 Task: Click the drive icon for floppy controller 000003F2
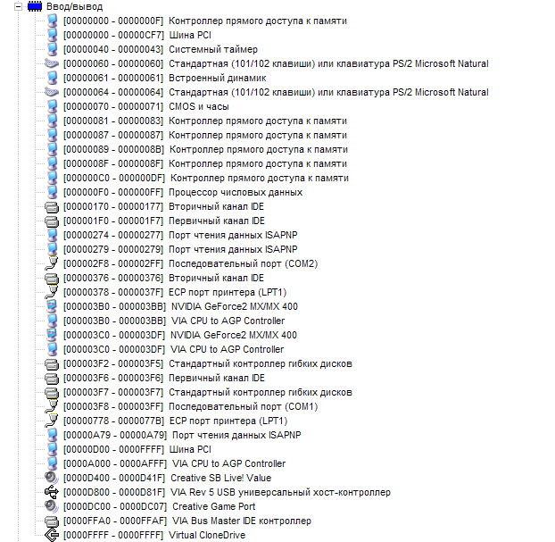(x=52, y=363)
